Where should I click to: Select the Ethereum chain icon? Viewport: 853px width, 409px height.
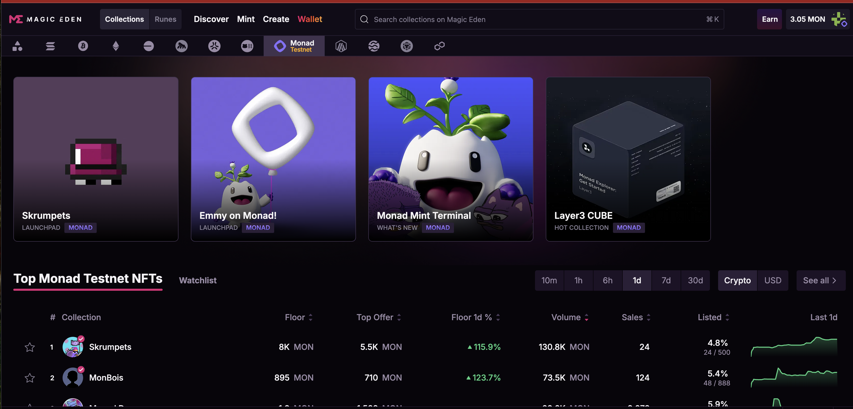pyautogui.click(x=116, y=46)
